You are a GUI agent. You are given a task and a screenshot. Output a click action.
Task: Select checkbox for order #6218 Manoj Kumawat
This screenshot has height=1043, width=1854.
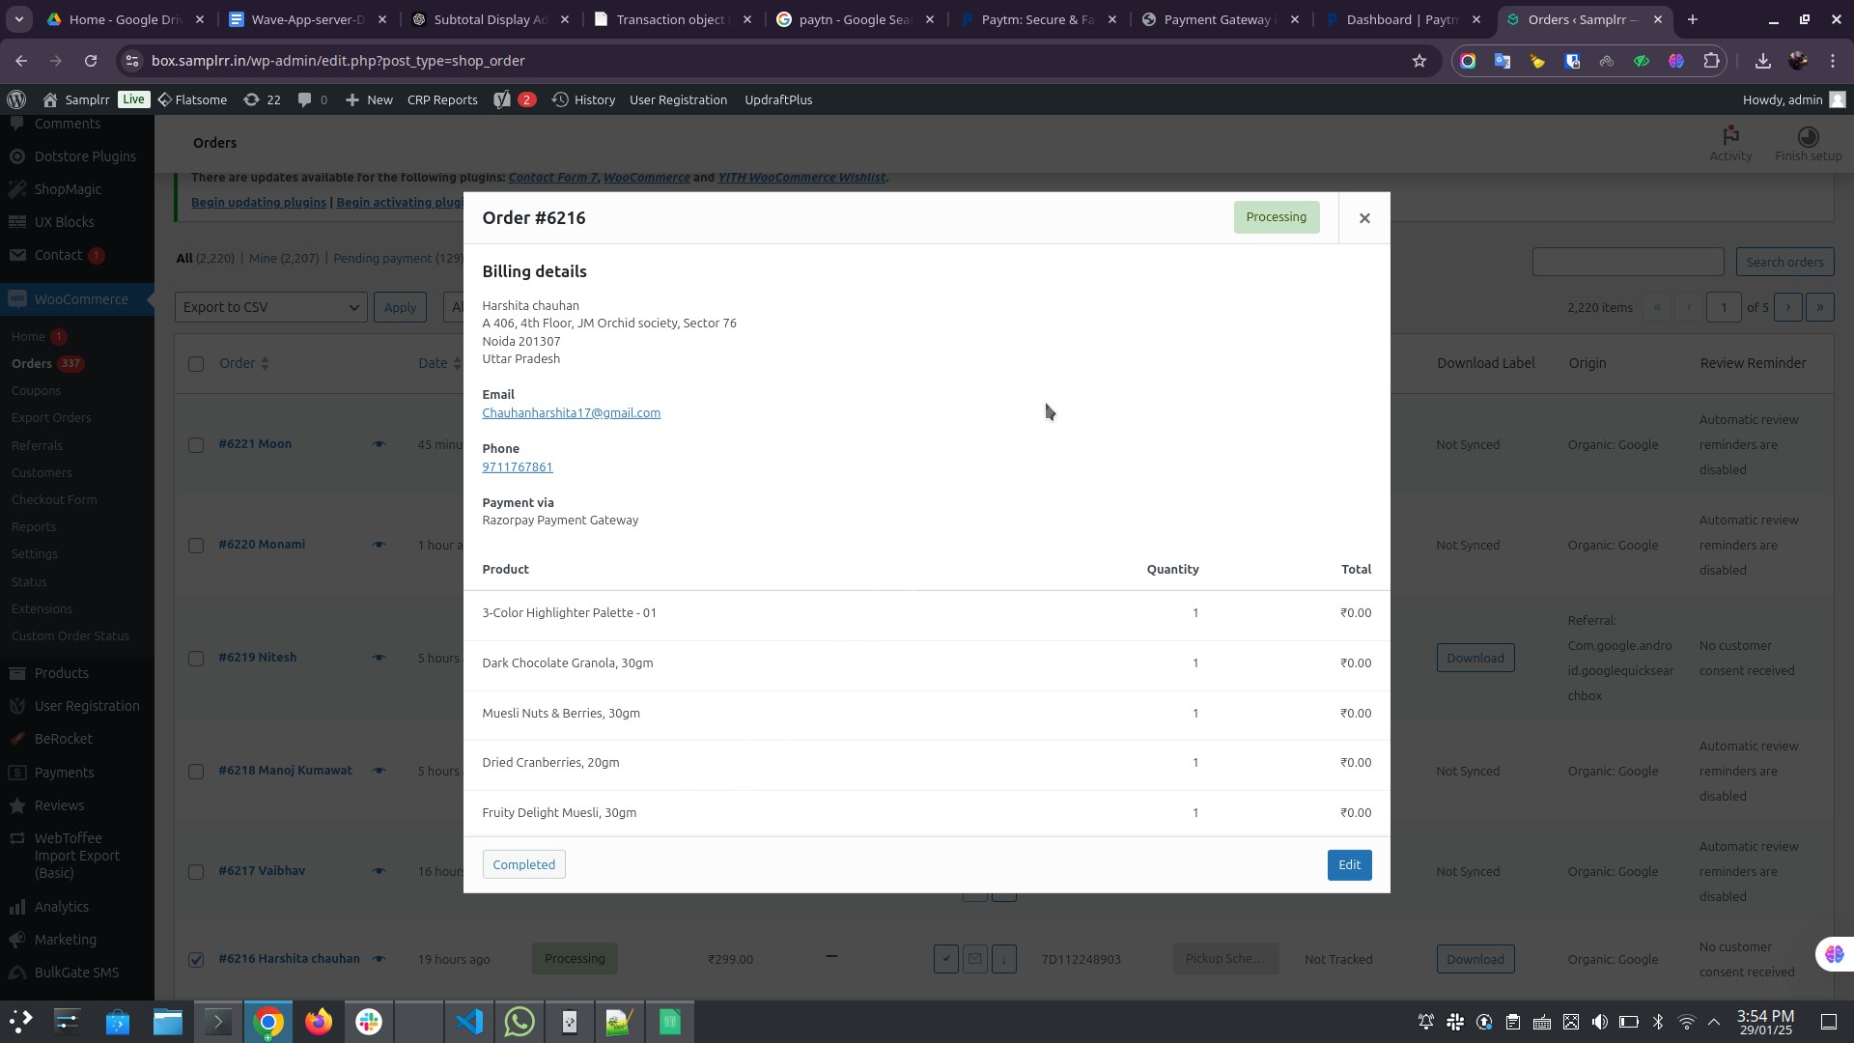tap(196, 772)
